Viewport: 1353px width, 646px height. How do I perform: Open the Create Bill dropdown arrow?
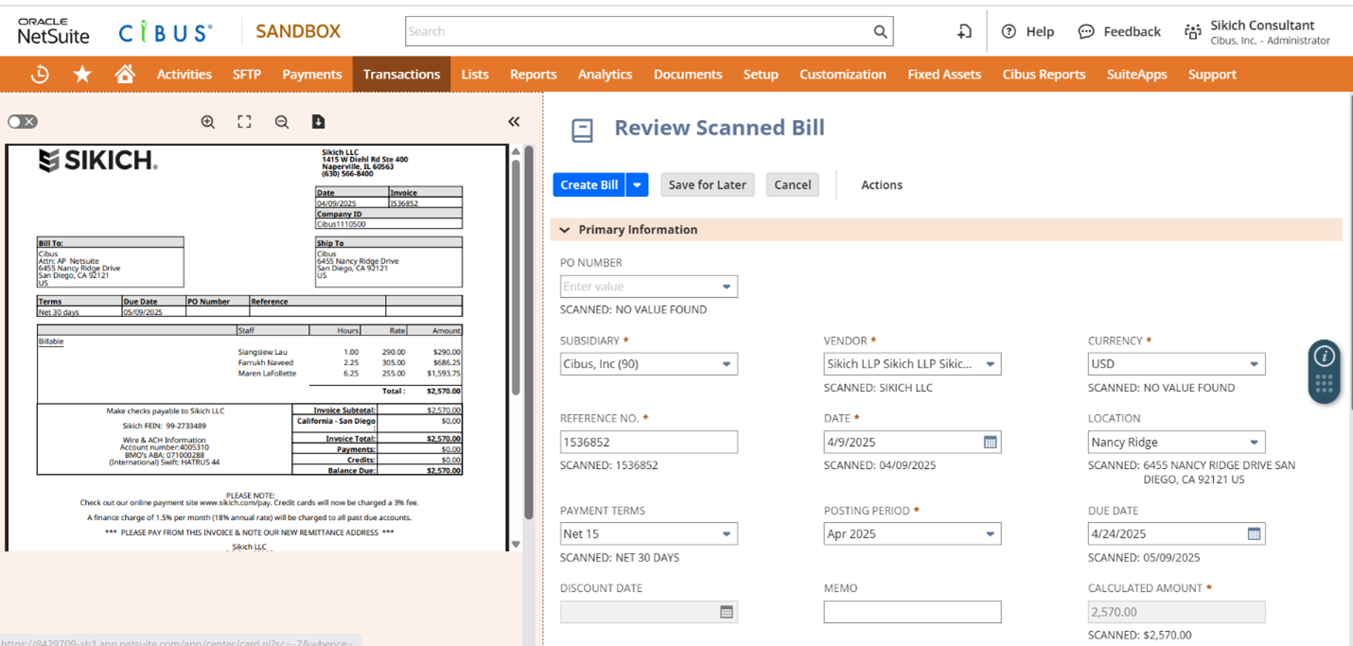(637, 184)
